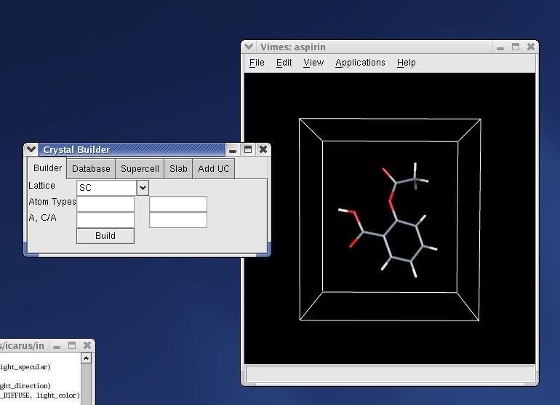Click the second A, C/A input field
560x405 pixels.
pos(178,220)
